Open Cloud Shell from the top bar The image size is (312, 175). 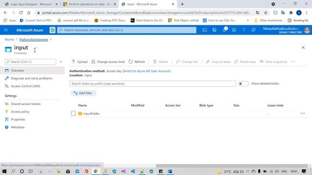tap(205, 30)
